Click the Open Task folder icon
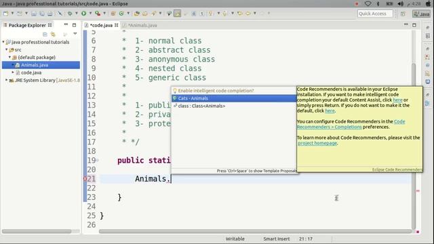This screenshot has height=244, width=434. pos(144,14)
